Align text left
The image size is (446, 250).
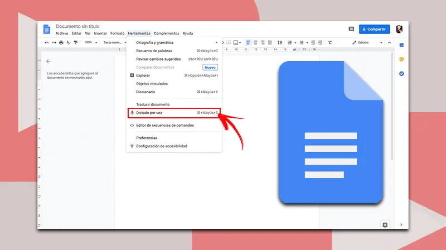click(248, 43)
